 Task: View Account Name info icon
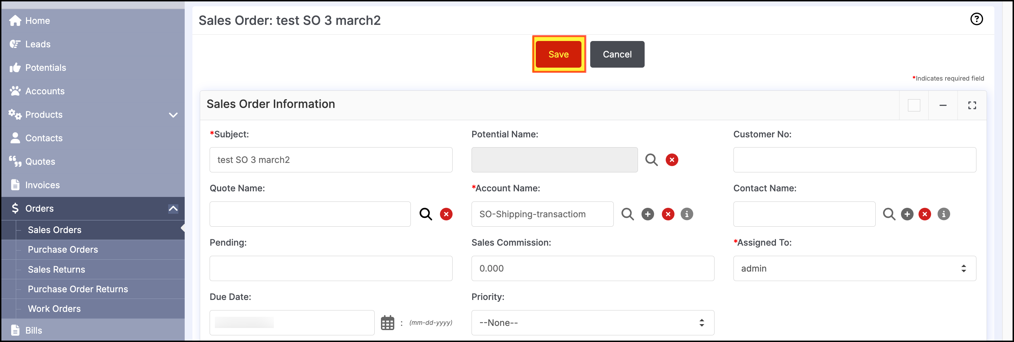pos(687,214)
